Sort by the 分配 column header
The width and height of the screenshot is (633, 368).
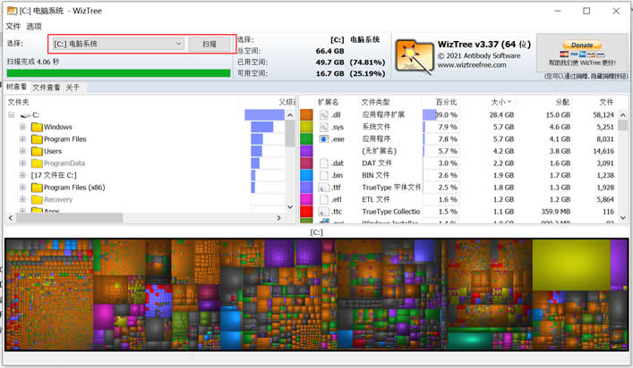[562, 102]
